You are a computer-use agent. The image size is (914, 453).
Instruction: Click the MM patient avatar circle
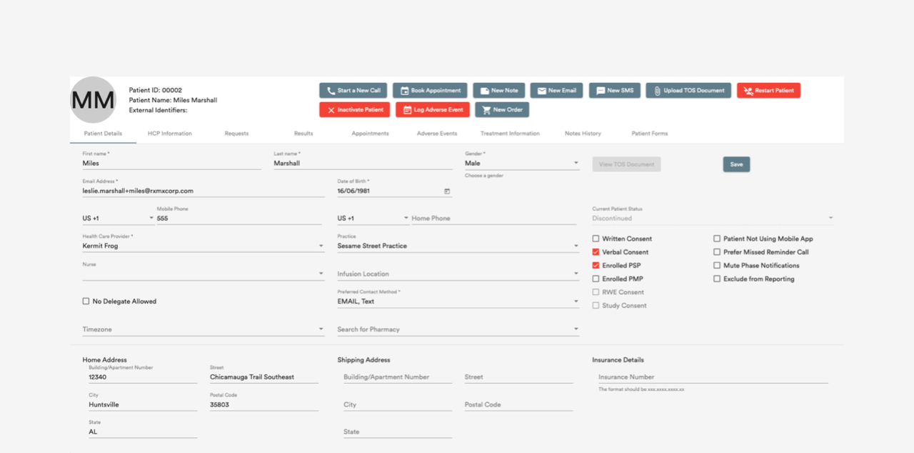click(x=93, y=100)
